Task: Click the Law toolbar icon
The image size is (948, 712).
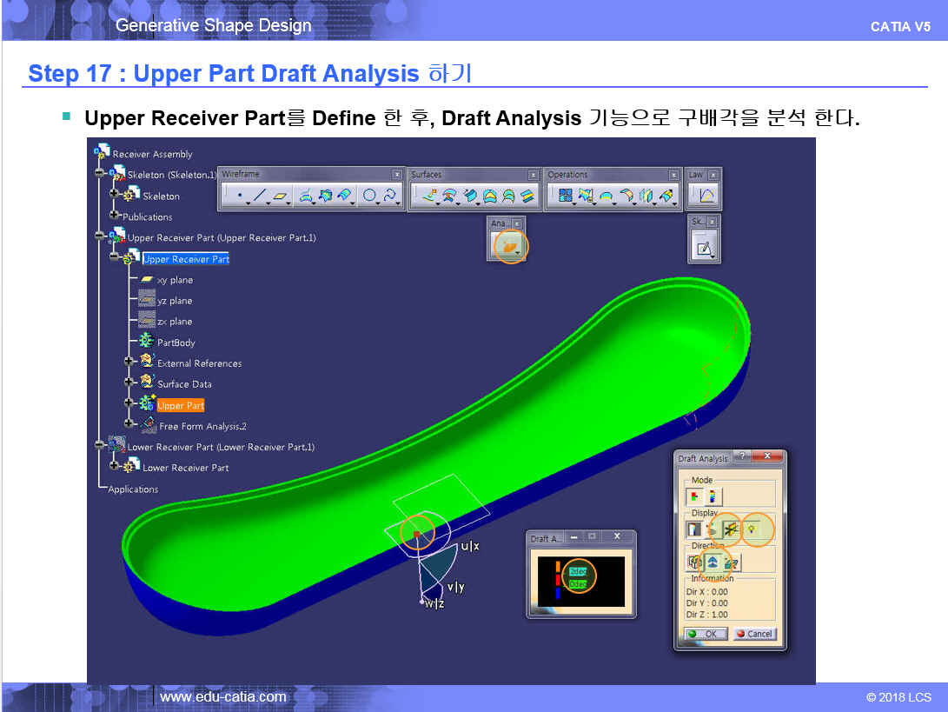Action: tap(706, 197)
